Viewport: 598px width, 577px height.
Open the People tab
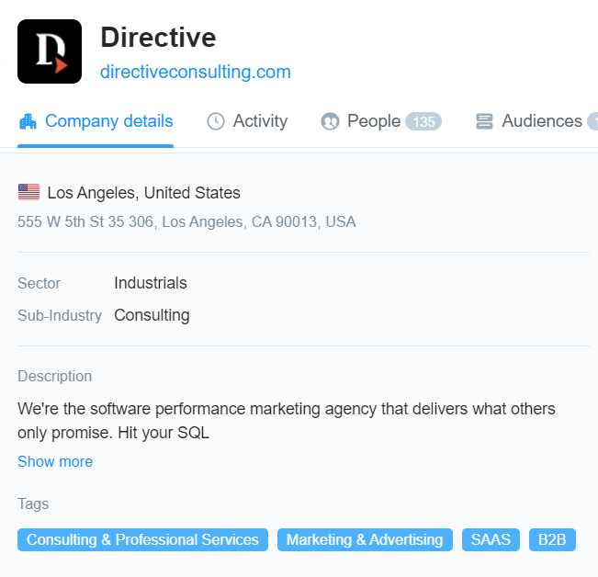click(x=373, y=121)
